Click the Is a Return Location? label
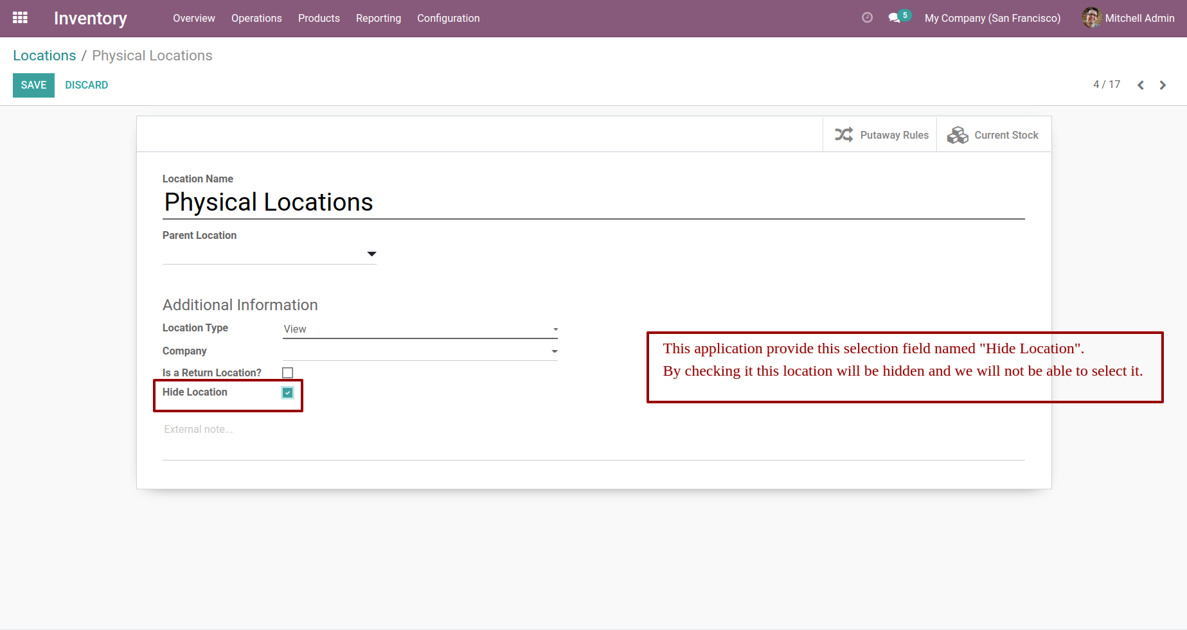 (212, 372)
